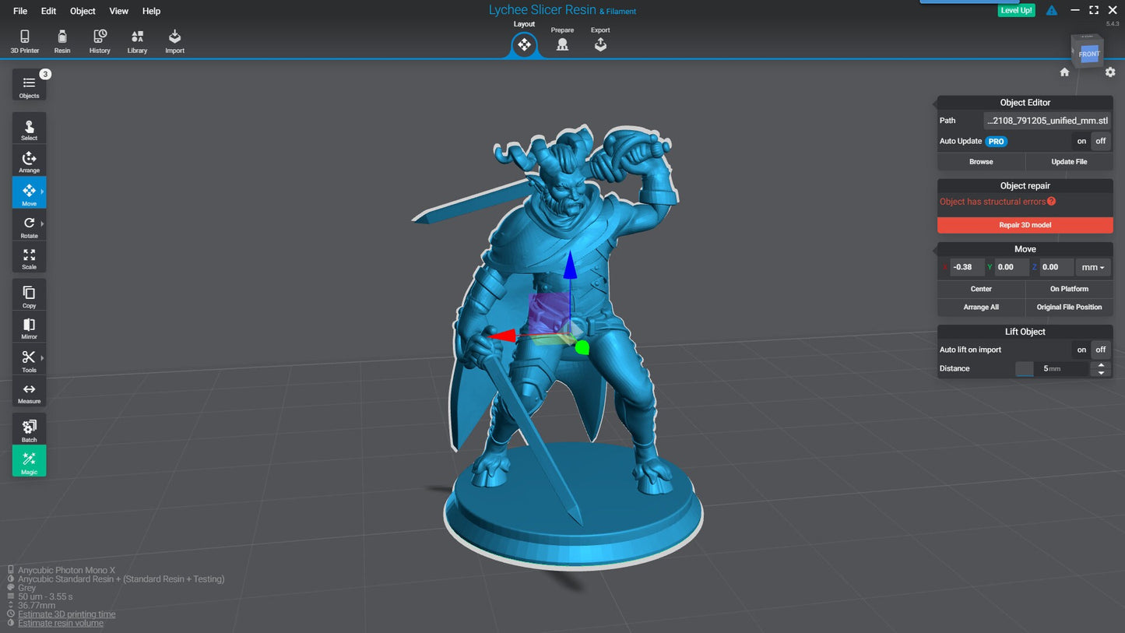Viewport: 1125px width, 633px height.
Task: Open the Object menu
Action: click(x=83, y=11)
